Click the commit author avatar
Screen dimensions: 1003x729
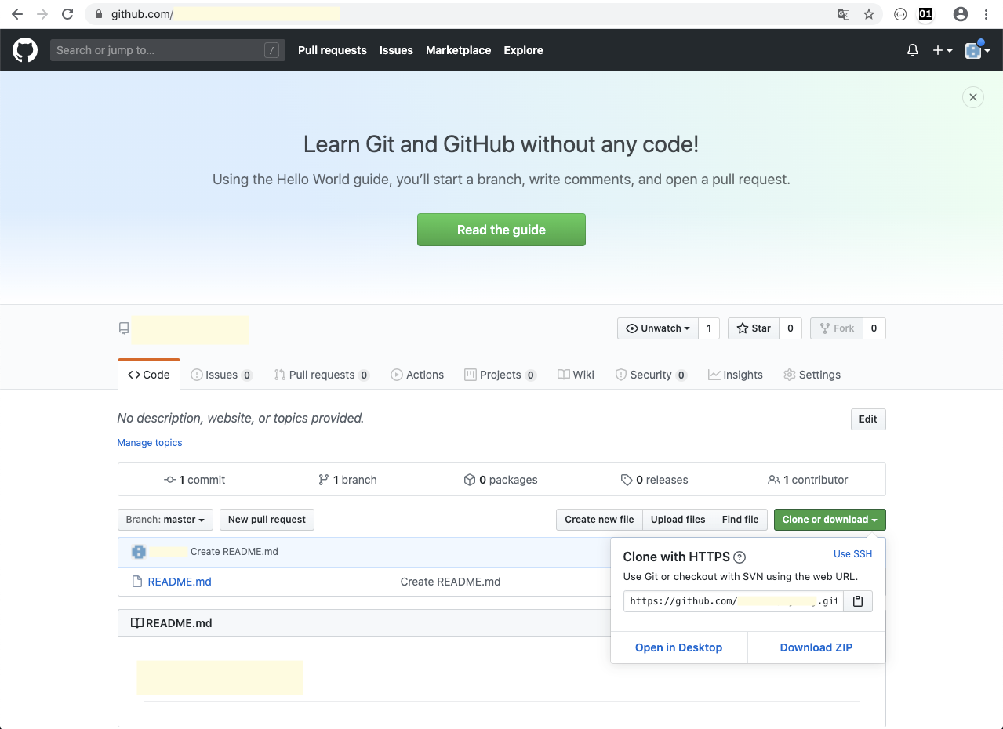point(139,552)
